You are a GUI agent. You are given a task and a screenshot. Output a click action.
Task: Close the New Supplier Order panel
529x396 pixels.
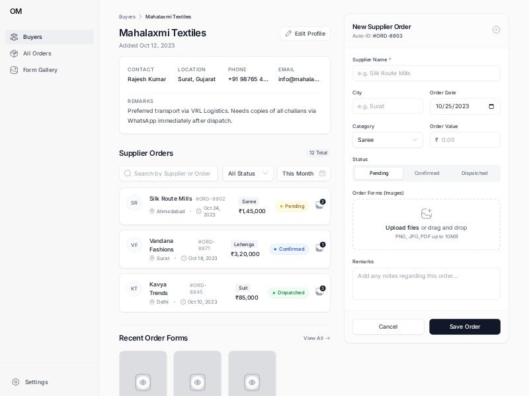click(496, 30)
